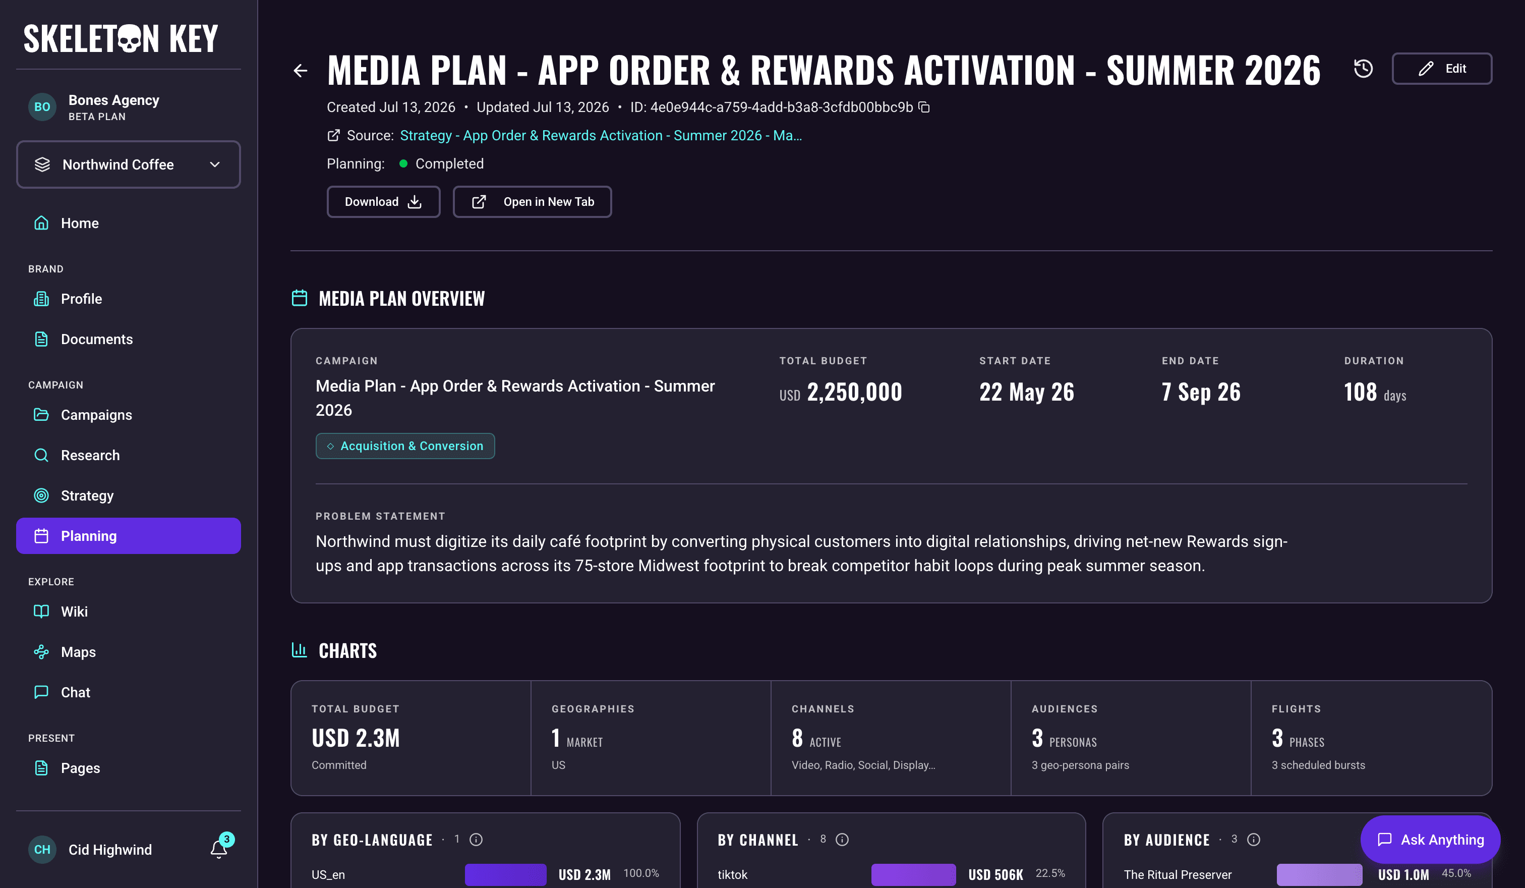Click the US_en row label
Screen dimensions: 1525x888
328,875
